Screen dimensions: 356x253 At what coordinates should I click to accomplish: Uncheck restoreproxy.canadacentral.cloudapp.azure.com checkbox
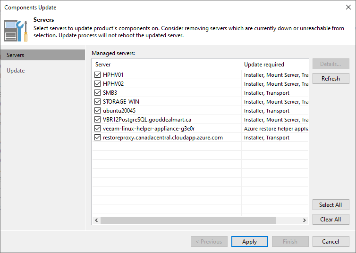point(98,138)
